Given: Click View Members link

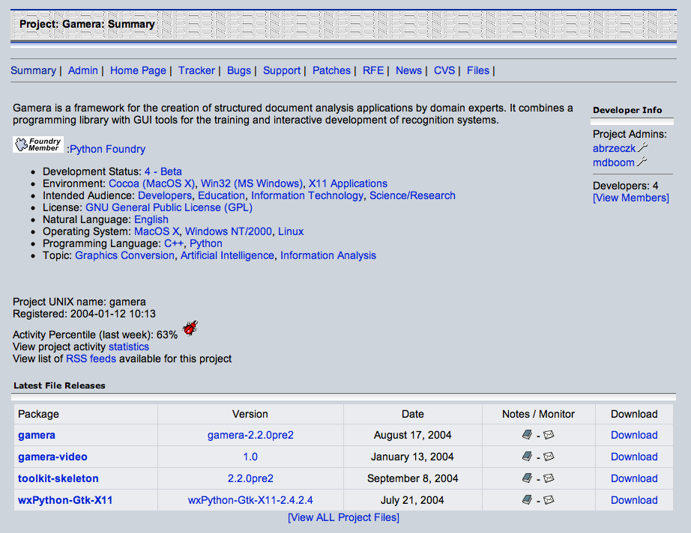Looking at the screenshot, I should pyautogui.click(x=630, y=198).
